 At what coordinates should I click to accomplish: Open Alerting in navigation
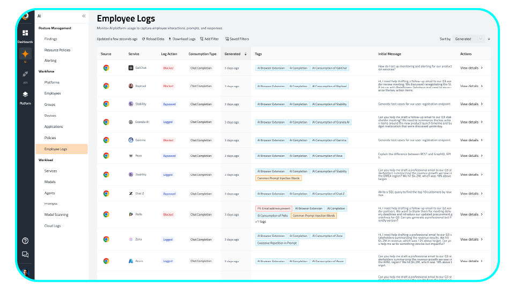pos(50,61)
